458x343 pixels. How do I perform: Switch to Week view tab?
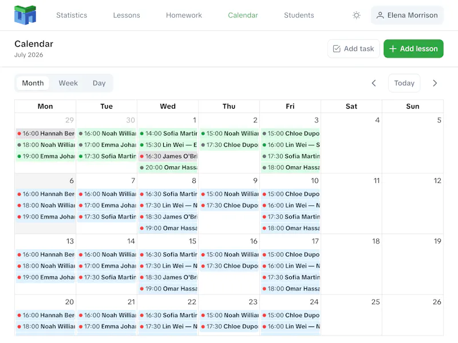tap(68, 83)
